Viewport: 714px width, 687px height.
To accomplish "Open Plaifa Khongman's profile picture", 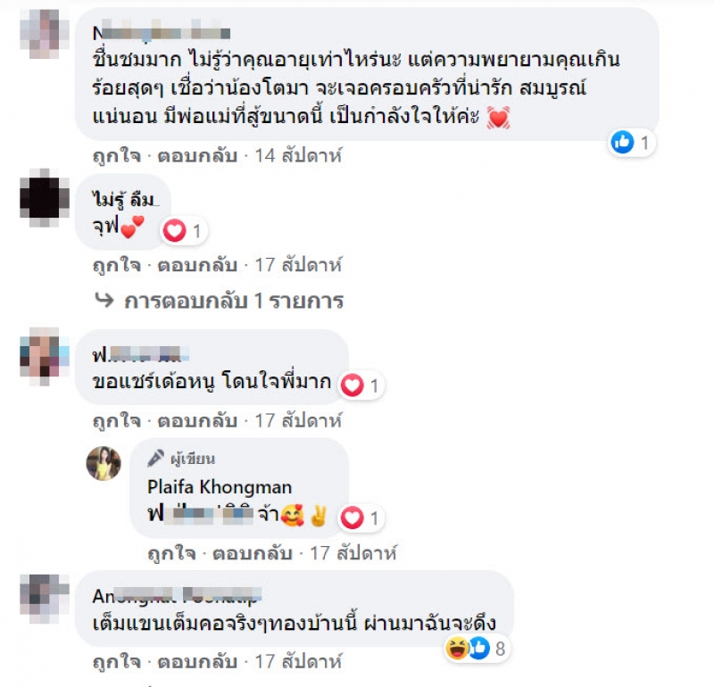I will pos(104,463).
